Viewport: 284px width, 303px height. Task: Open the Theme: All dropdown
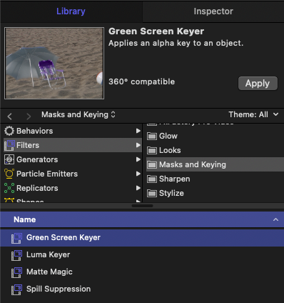253,114
